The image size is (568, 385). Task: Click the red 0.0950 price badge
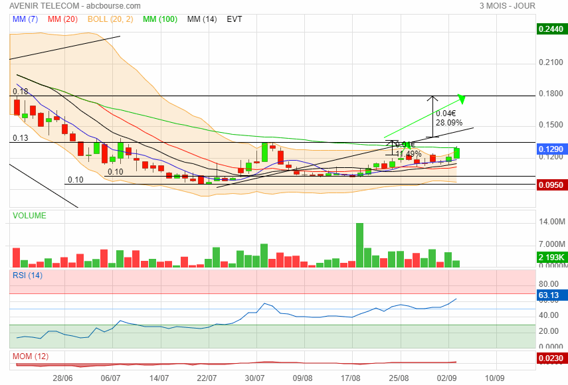[551, 185]
